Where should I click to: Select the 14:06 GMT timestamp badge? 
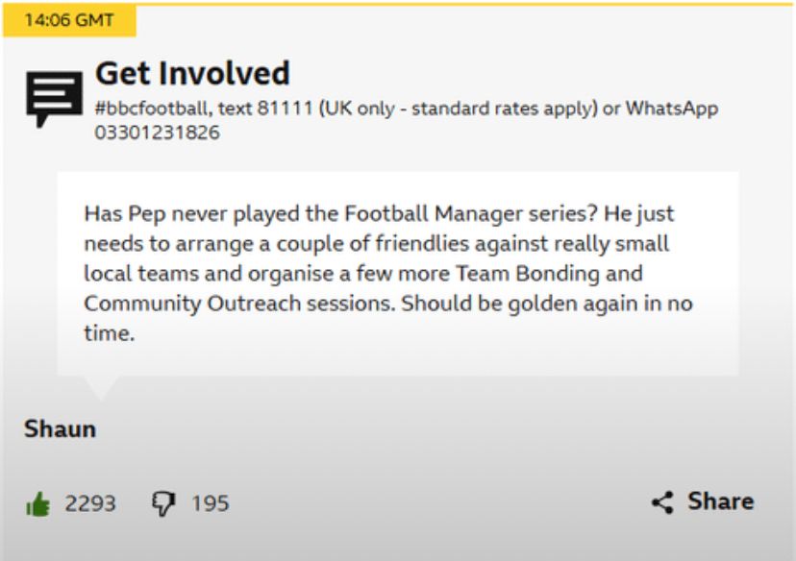coord(68,21)
